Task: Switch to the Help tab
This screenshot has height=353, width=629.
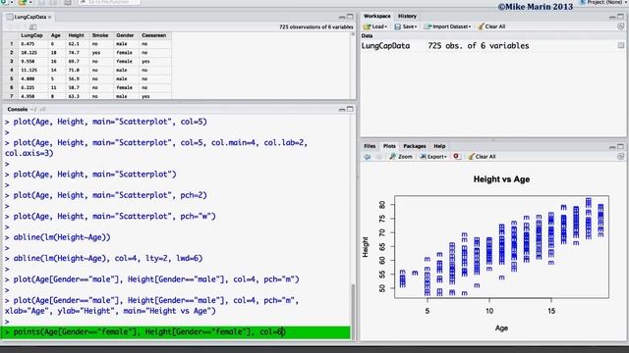Action: click(x=439, y=146)
